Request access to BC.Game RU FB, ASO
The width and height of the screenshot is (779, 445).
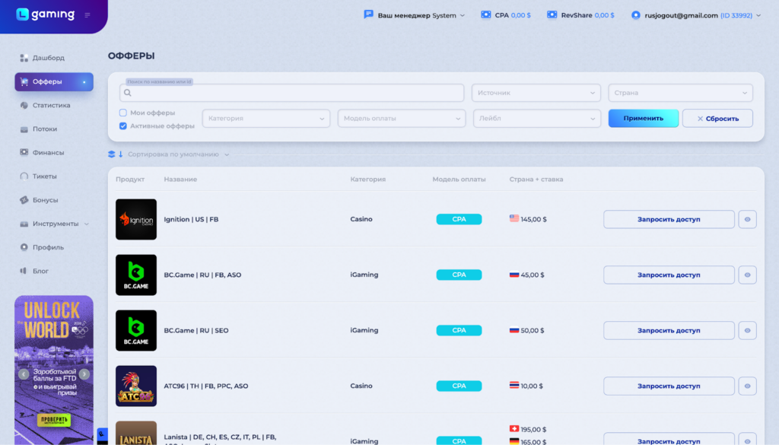[x=669, y=275]
